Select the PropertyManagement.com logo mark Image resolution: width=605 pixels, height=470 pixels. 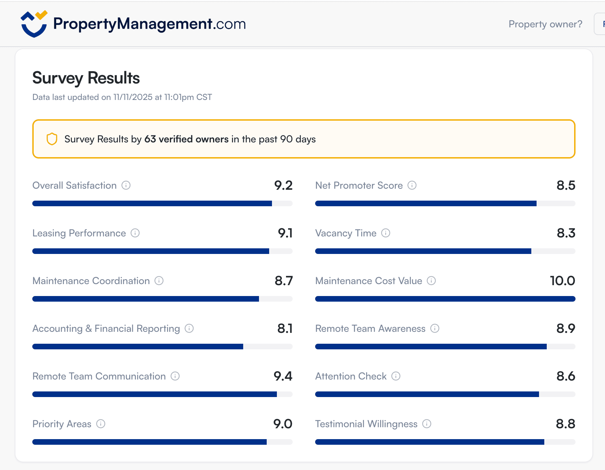pyautogui.click(x=34, y=23)
